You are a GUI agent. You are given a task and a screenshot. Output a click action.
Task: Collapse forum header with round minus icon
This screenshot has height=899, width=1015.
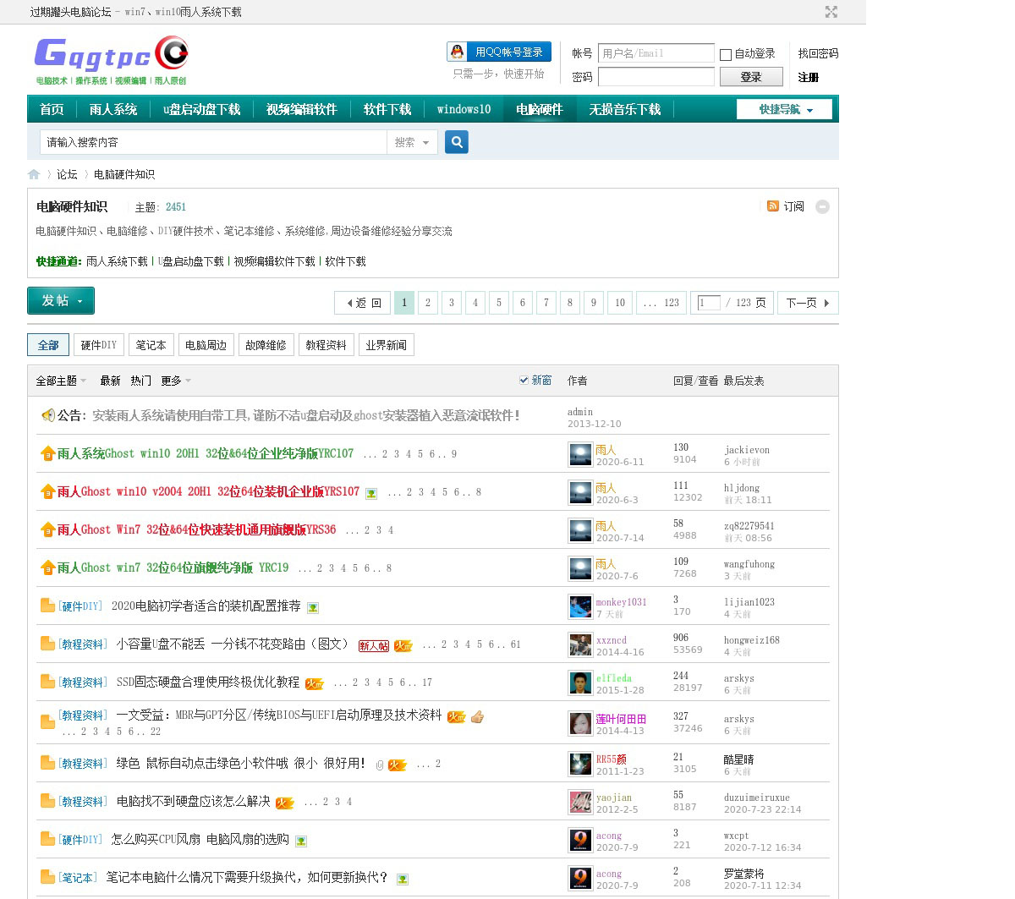[x=822, y=207]
